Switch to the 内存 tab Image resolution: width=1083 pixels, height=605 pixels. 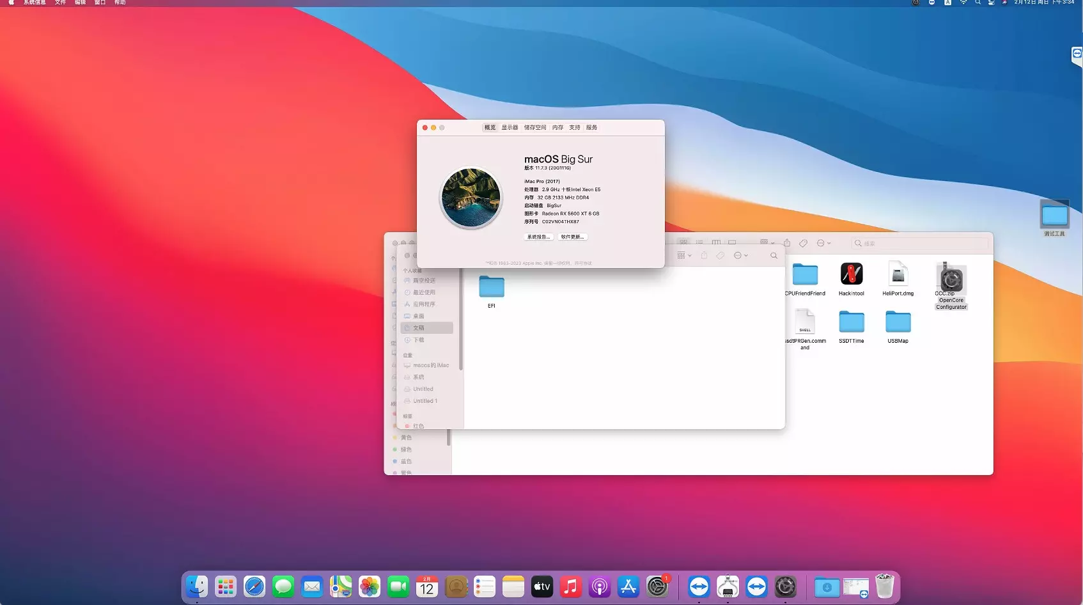pos(557,128)
